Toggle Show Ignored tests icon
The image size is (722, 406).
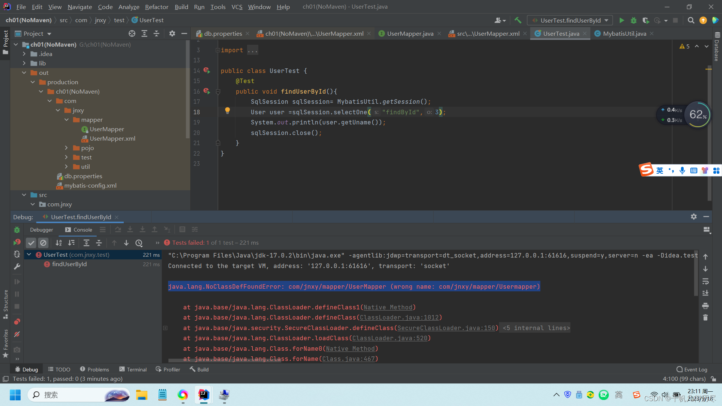43,242
